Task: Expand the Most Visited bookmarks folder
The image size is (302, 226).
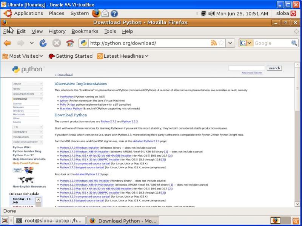Action: [23, 56]
